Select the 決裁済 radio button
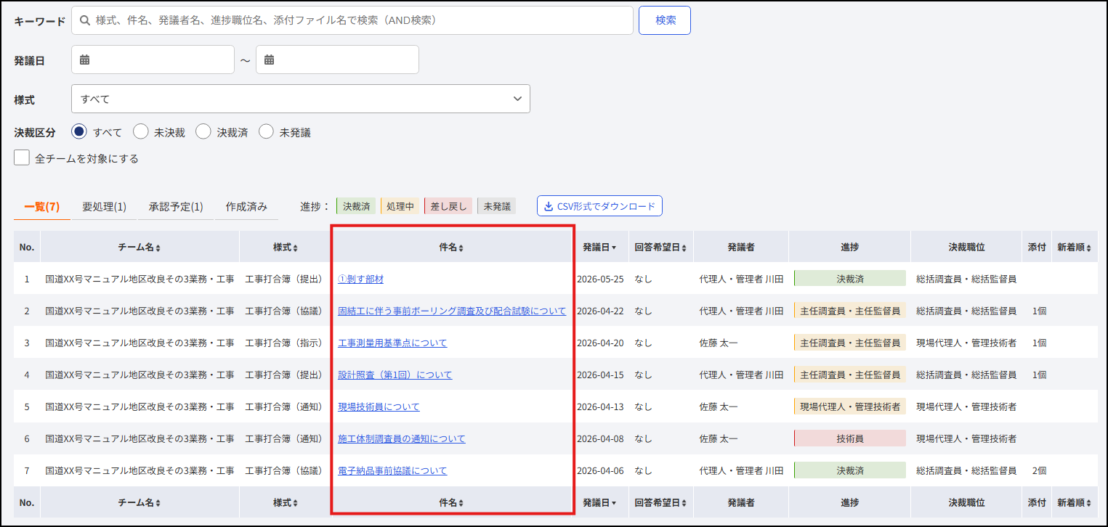1108x527 pixels. [x=203, y=132]
